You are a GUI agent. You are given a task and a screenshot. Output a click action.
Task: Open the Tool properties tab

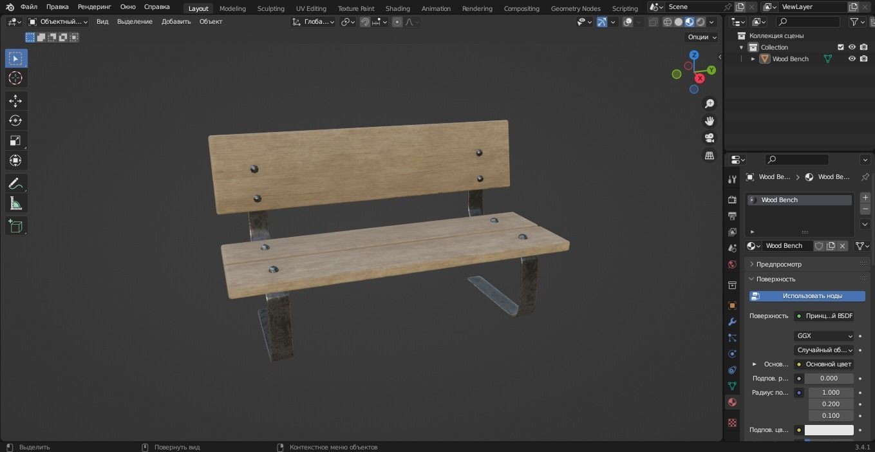click(x=732, y=179)
